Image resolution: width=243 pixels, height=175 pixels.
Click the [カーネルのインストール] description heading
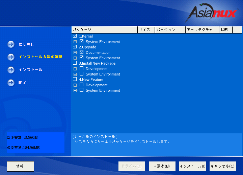coord(95,137)
